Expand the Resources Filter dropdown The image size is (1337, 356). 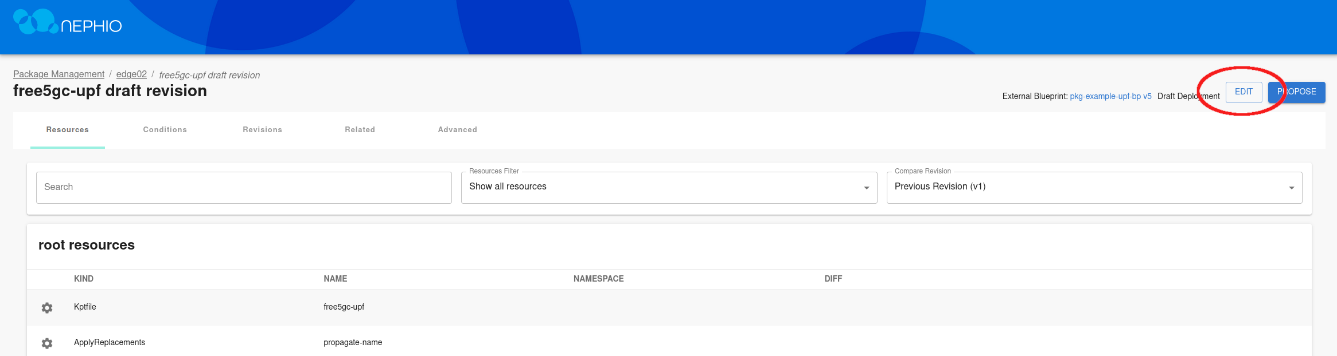669,187
